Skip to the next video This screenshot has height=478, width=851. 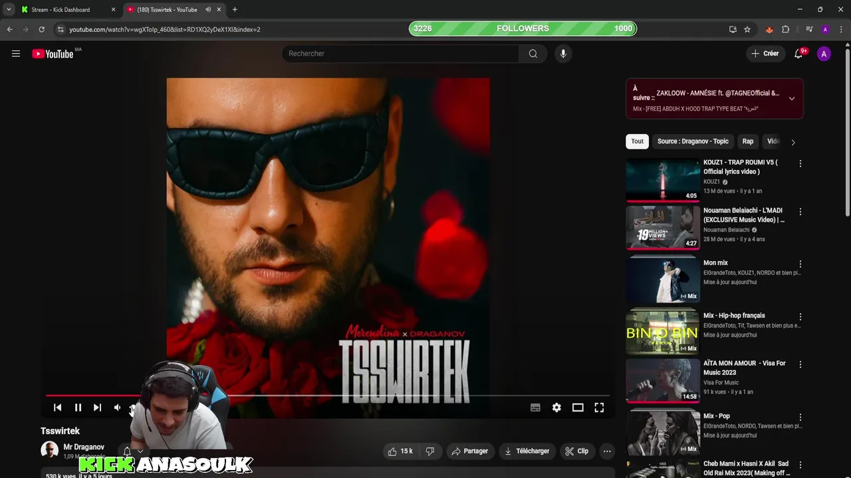pos(97,408)
